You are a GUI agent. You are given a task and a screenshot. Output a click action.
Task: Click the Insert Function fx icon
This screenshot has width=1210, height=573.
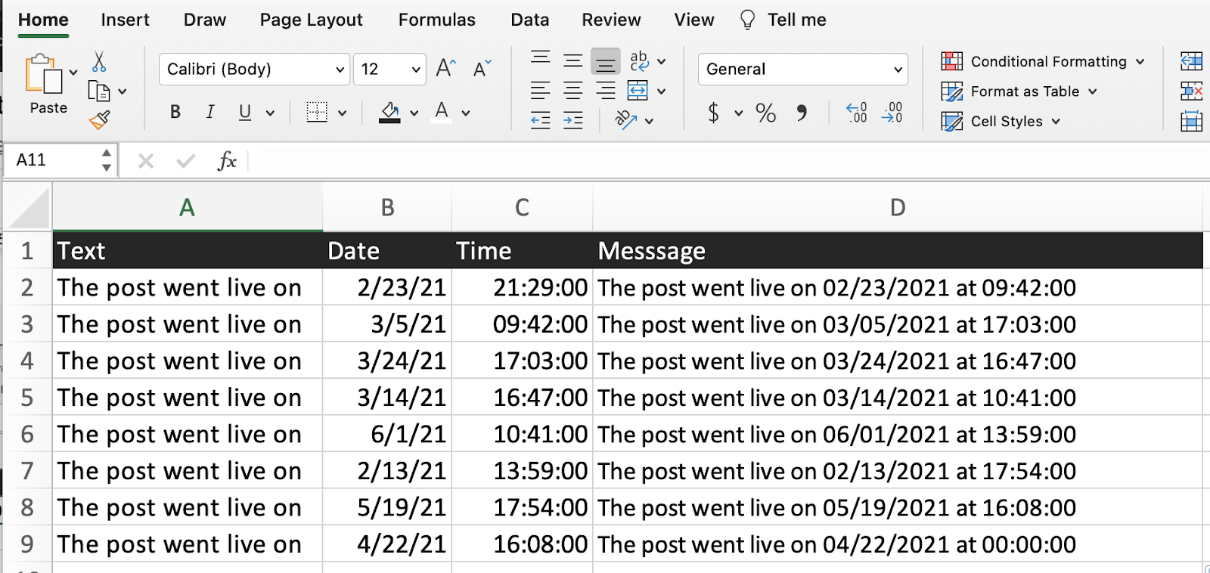(227, 160)
